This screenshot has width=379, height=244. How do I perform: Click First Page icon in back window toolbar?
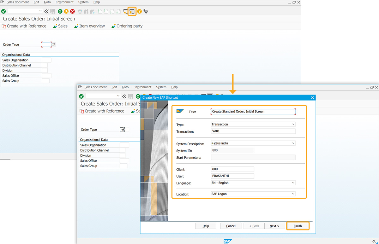[x=100, y=11]
